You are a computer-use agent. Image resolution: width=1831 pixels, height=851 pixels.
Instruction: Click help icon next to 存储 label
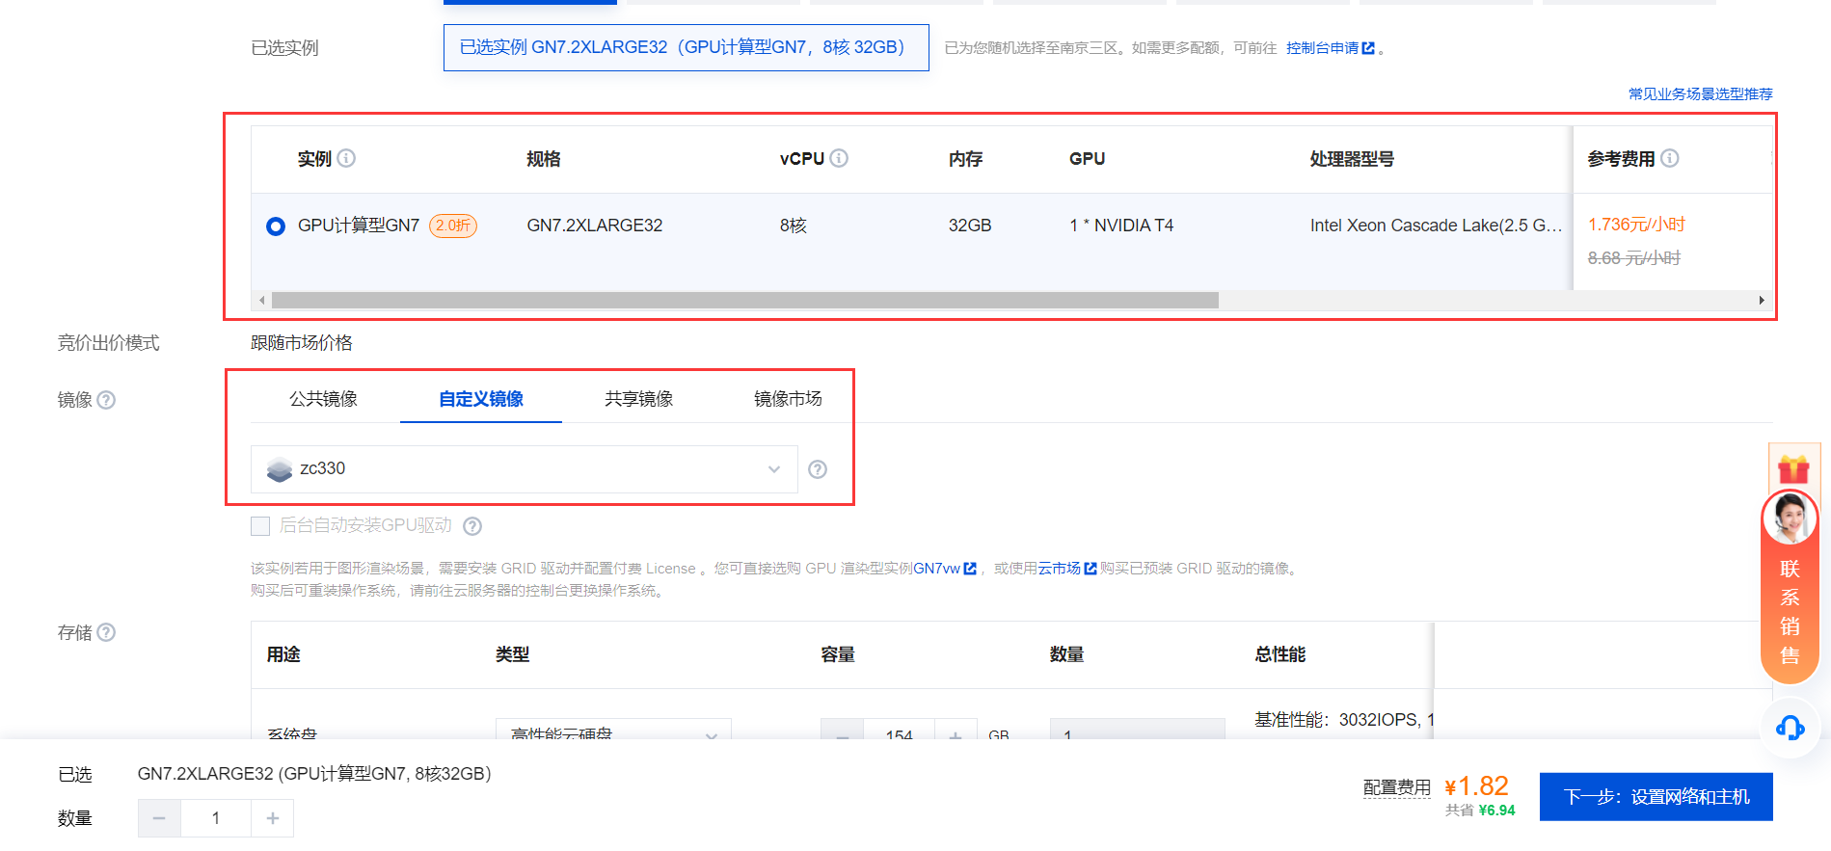(106, 632)
